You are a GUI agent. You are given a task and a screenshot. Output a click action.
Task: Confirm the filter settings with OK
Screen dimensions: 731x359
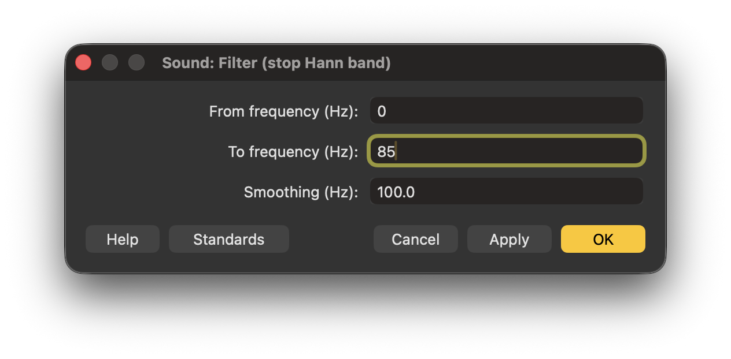click(603, 239)
